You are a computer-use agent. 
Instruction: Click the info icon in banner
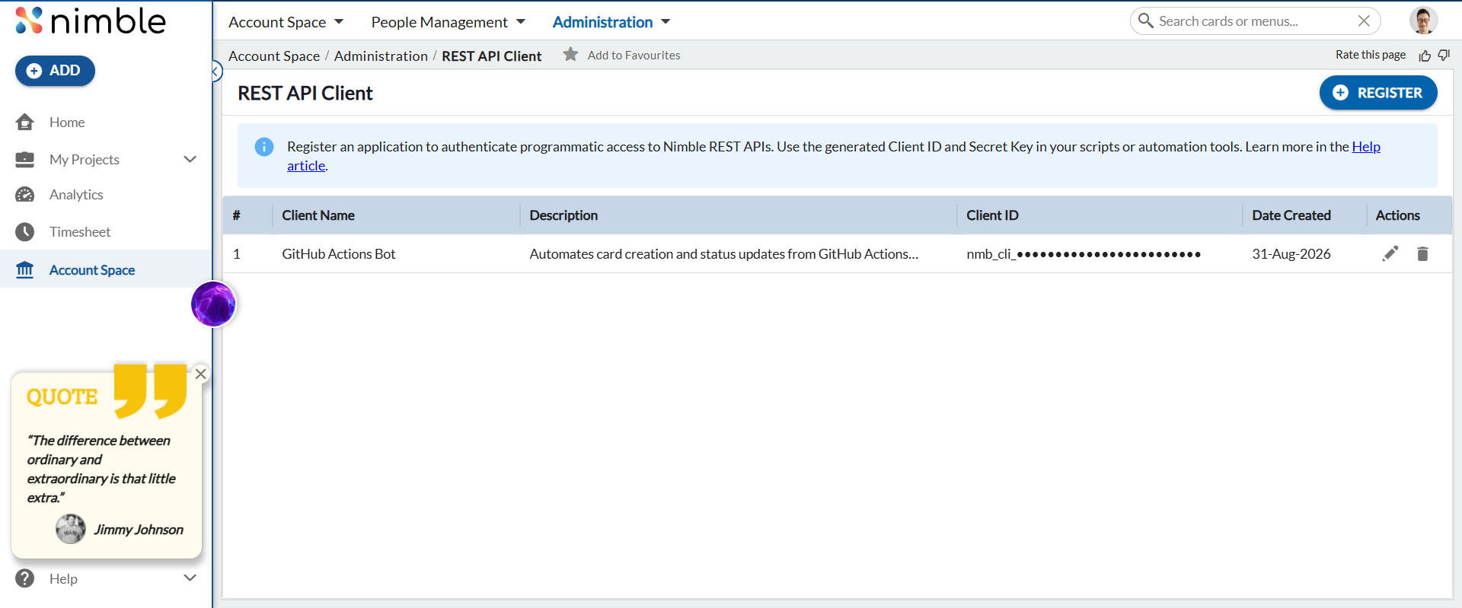[x=264, y=147]
